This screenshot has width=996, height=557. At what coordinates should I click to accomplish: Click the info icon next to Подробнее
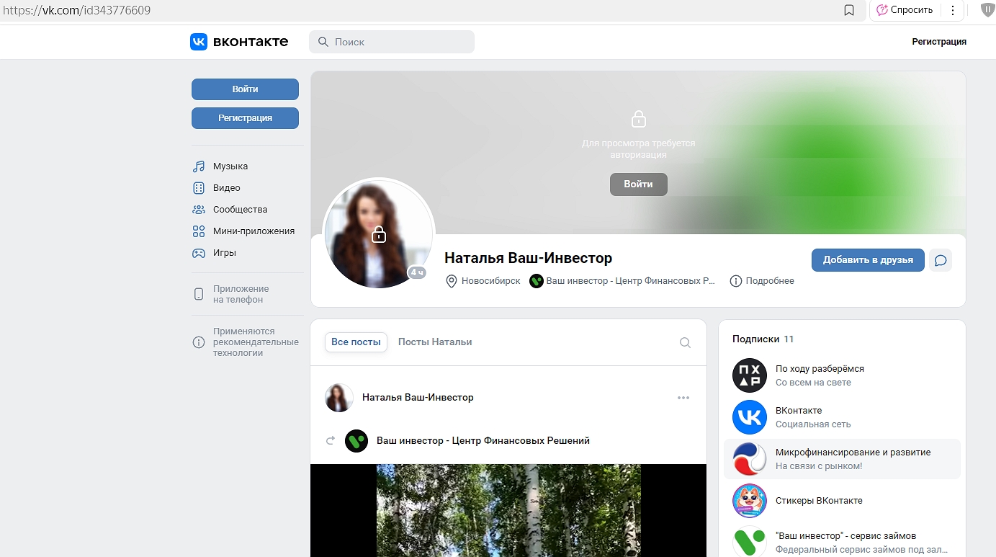tap(735, 281)
